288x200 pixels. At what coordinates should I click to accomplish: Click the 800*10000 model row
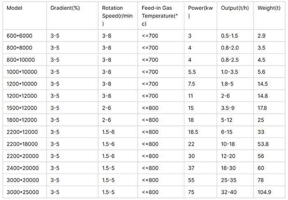[144, 60]
